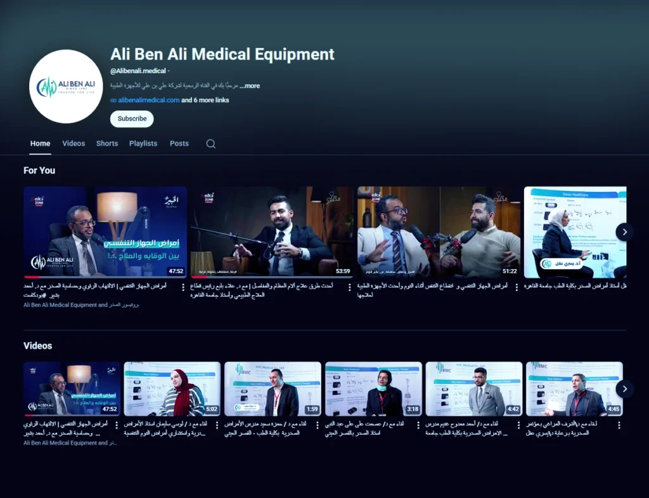The height and width of the screenshot is (498, 649).
Task: Play the 4:45 video thumbnail
Action: click(x=574, y=389)
